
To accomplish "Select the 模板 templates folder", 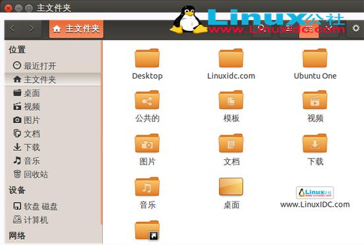I will pyautogui.click(x=231, y=106).
